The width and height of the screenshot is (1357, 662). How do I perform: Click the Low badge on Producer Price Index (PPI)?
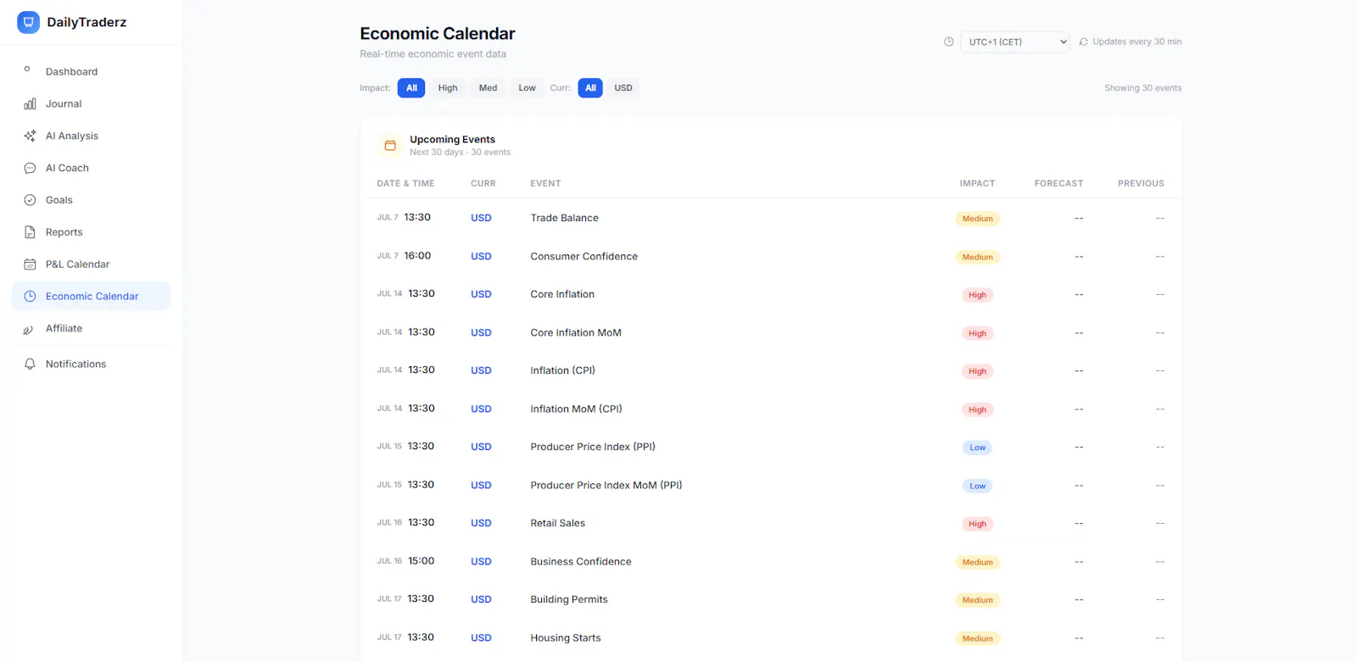click(977, 448)
